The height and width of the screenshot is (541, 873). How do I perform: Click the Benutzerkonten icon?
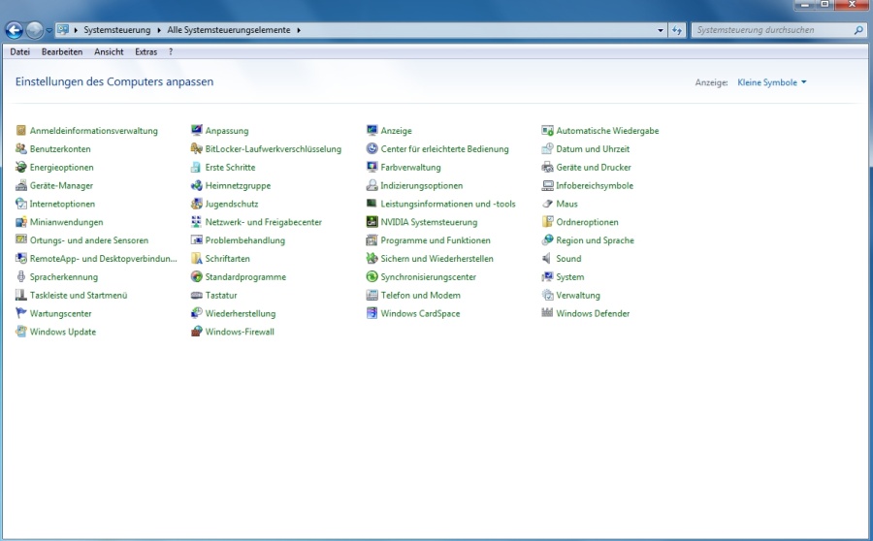(x=21, y=149)
